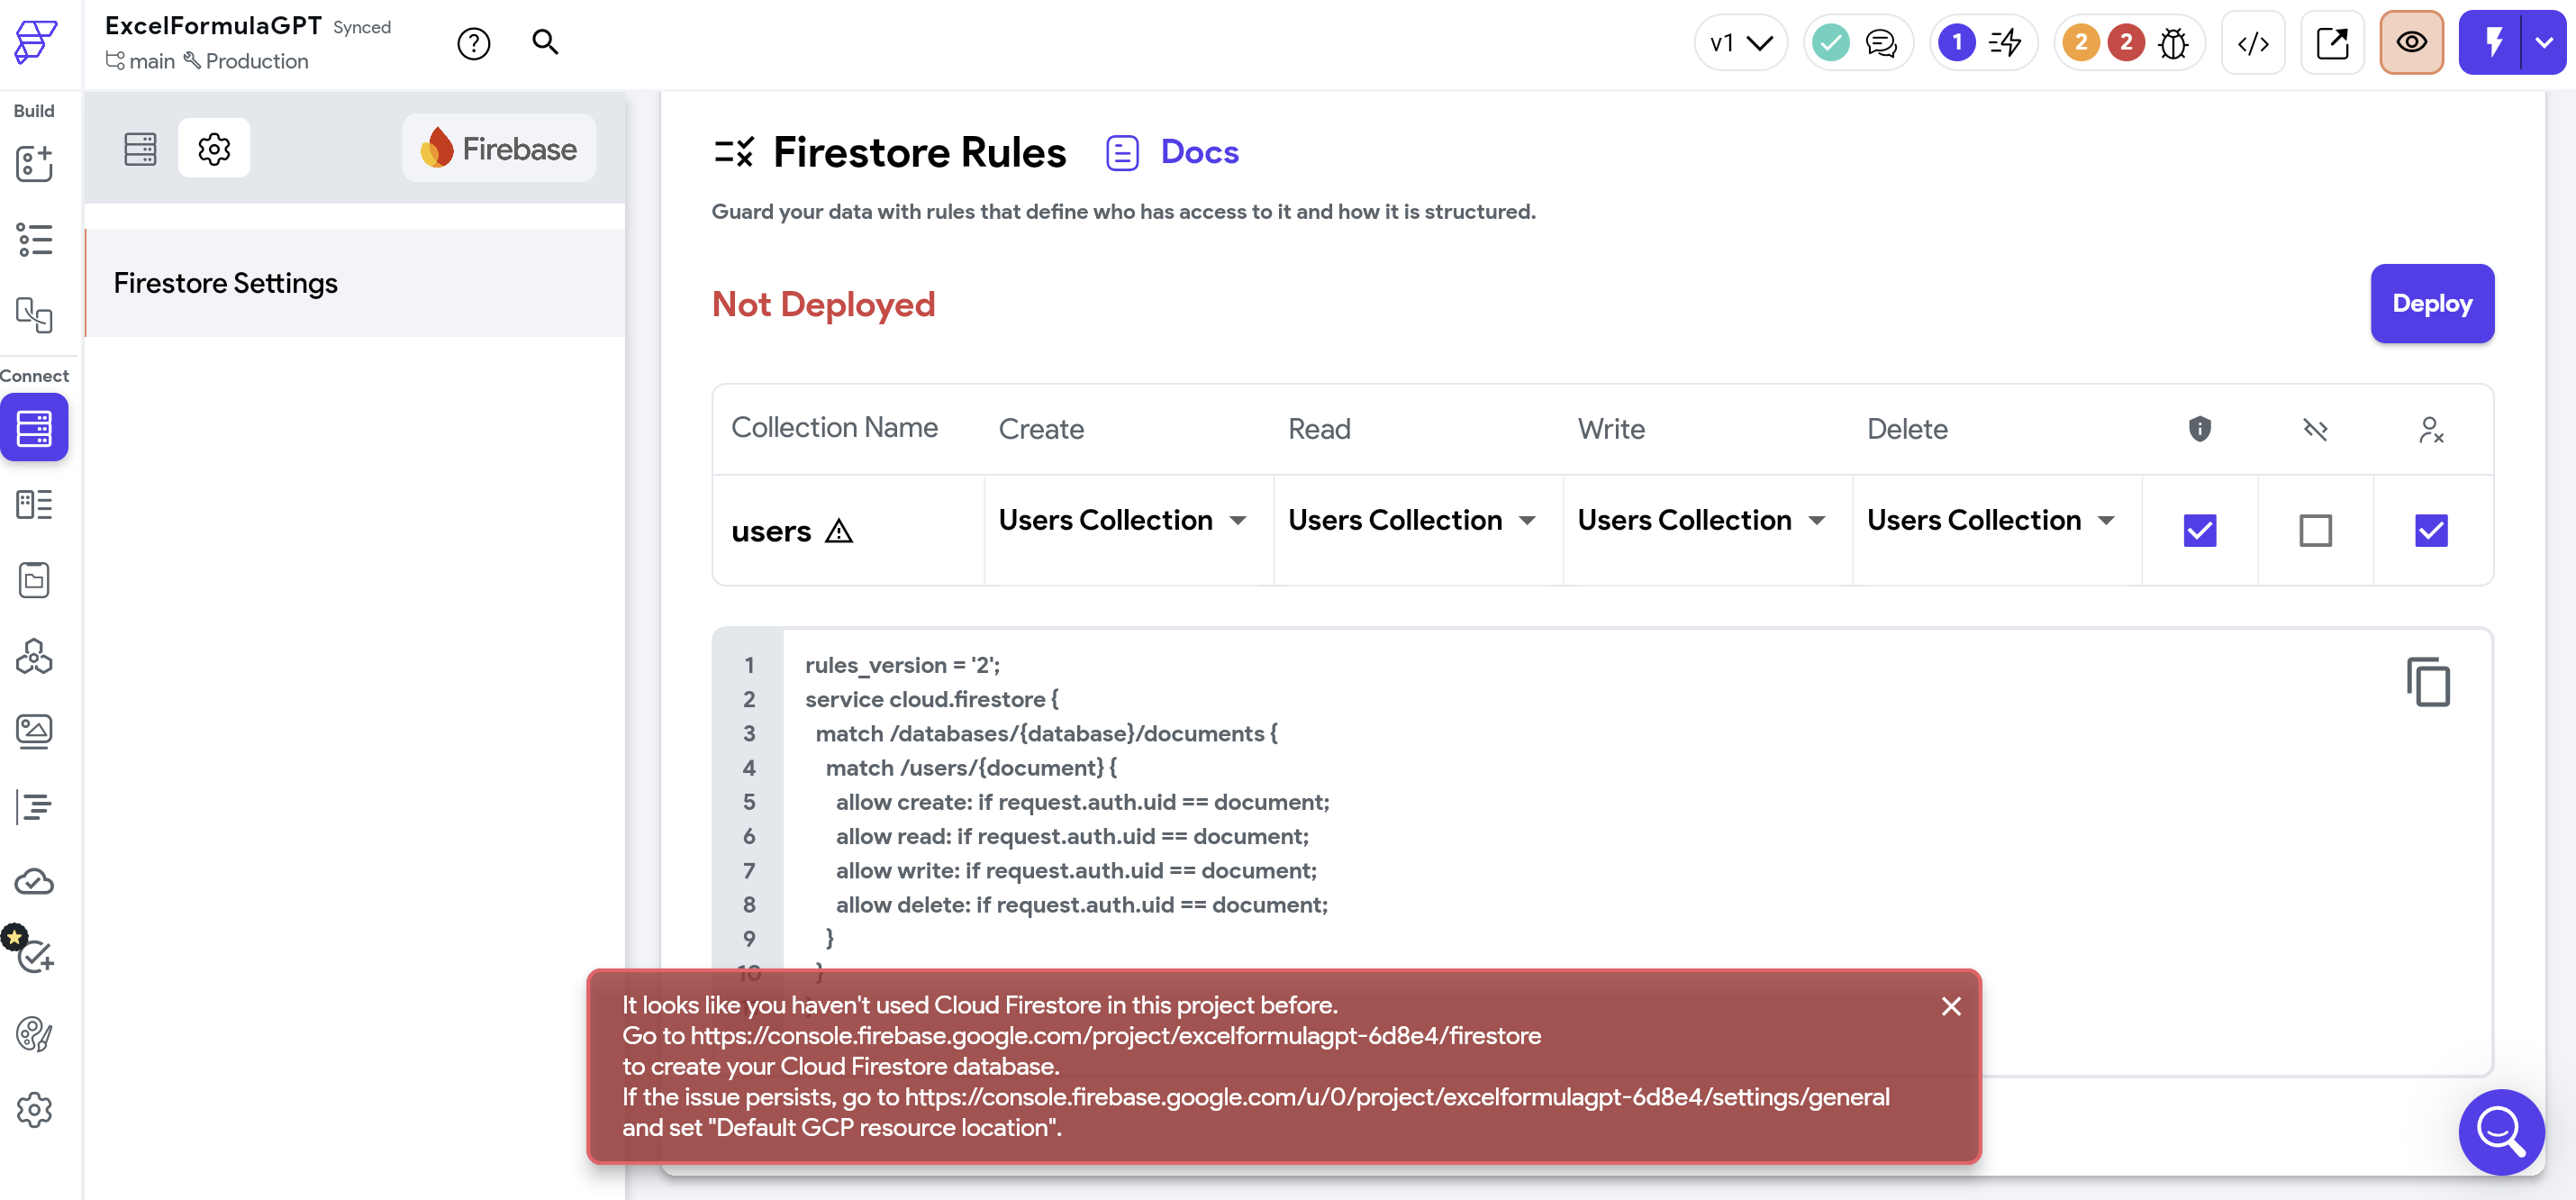Click the 'allow create' rule line
Image resolution: width=2576 pixels, height=1200 pixels.
point(1082,802)
